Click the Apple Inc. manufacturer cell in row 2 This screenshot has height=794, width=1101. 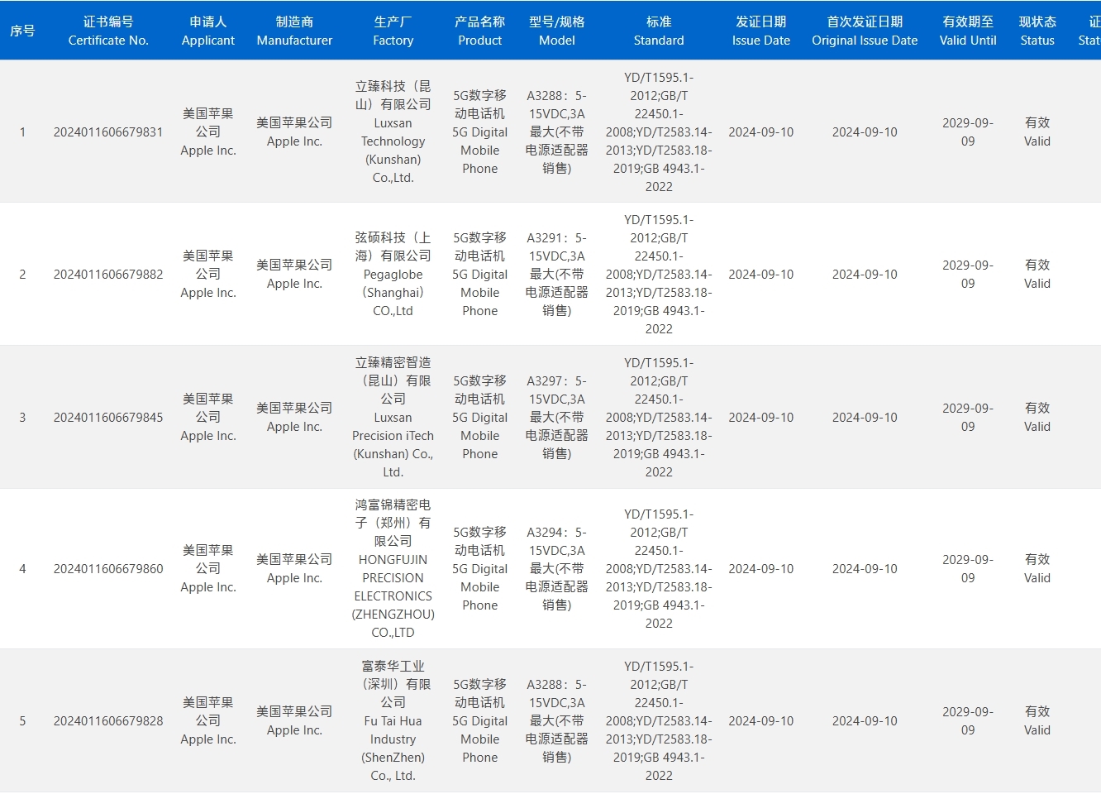(294, 275)
